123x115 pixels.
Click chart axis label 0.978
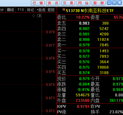(50, 32)
